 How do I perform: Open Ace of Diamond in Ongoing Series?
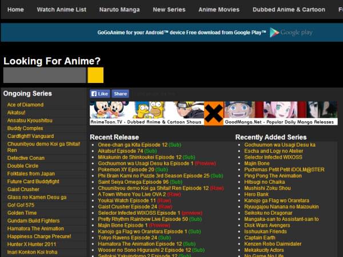point(25,105)
